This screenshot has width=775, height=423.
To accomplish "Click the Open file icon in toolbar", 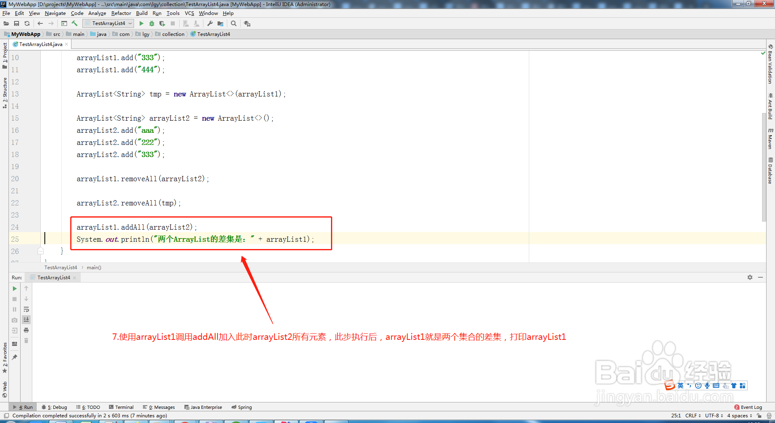I will click(x=6, y=23).
